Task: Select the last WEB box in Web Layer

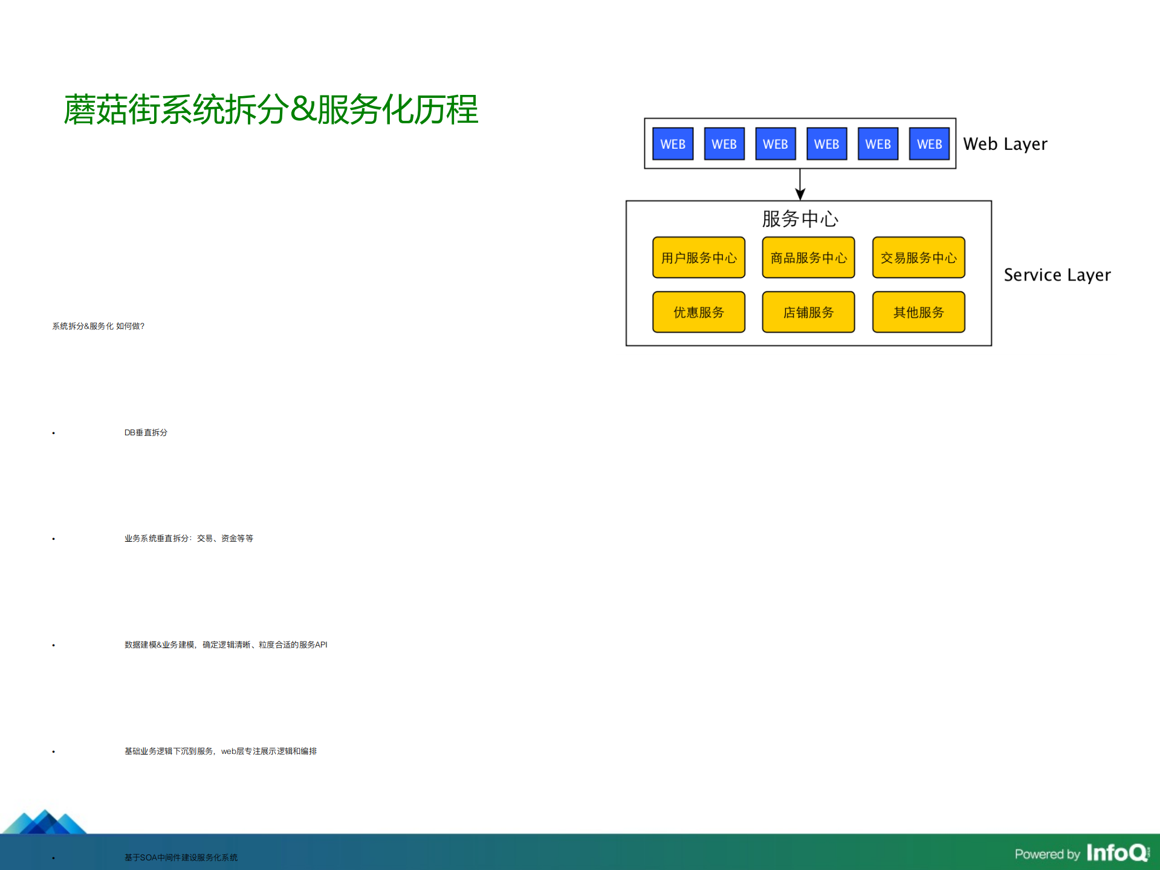Action: [930, 143]
